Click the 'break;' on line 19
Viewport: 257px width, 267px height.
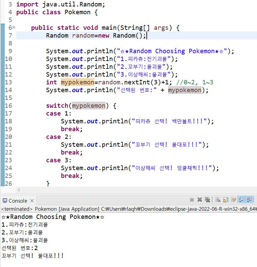(72, 129)
